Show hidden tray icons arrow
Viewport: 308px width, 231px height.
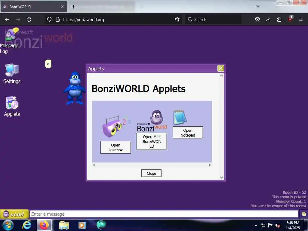(256, 225)
